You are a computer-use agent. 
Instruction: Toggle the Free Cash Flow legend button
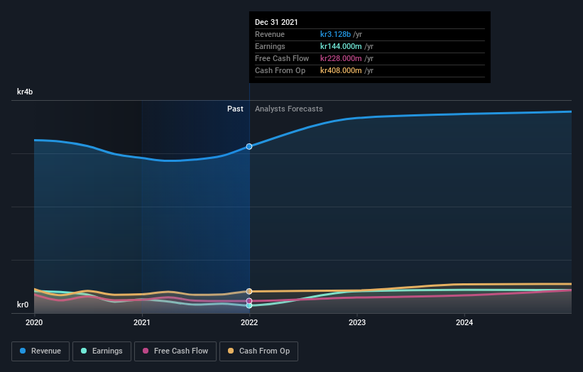coord(175,351)
